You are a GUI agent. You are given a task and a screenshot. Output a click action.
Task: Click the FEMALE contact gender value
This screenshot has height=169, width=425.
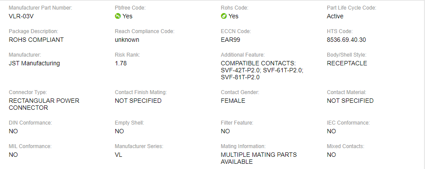(x=233, y=101)
